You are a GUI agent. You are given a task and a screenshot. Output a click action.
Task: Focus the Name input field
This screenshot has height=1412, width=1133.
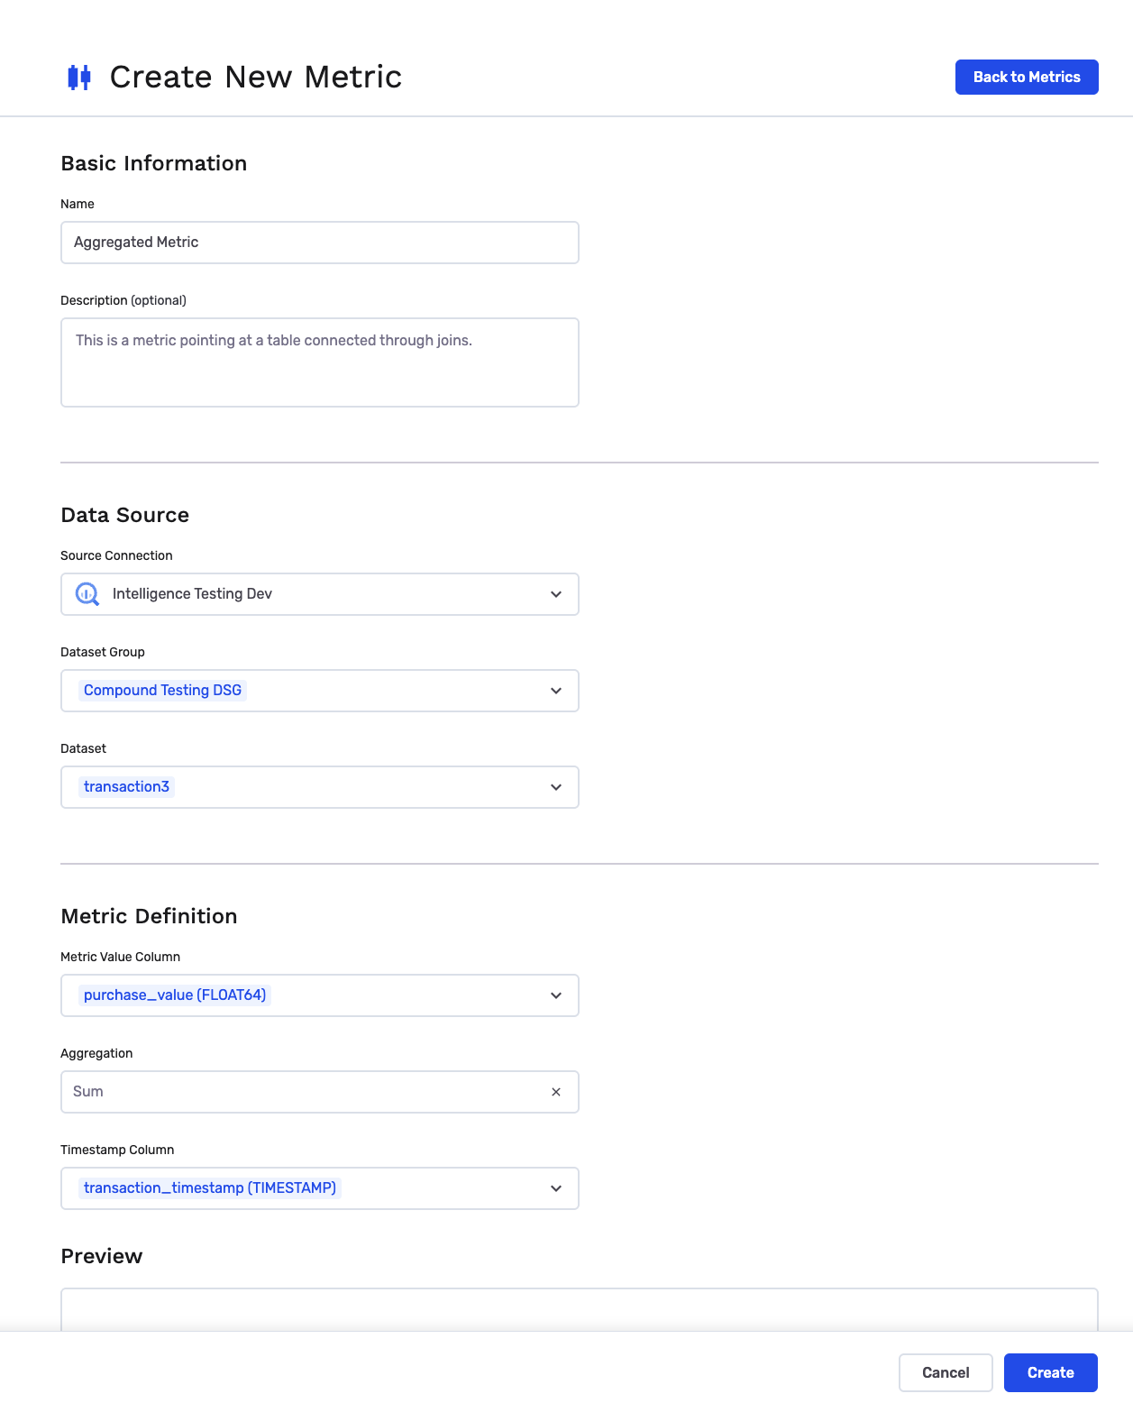tap(320, 243)
